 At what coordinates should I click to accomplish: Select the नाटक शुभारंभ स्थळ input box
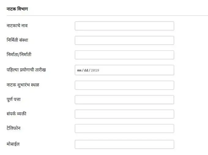click(124, 85)
